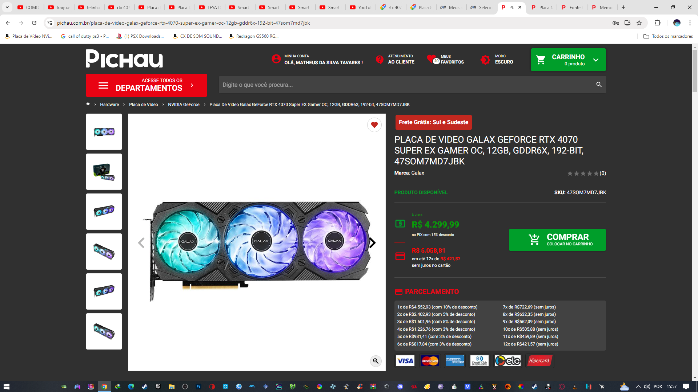Open the Chrome tab search chevron
The height and width of the screenshot is (392, 698).
pos(7,7)
